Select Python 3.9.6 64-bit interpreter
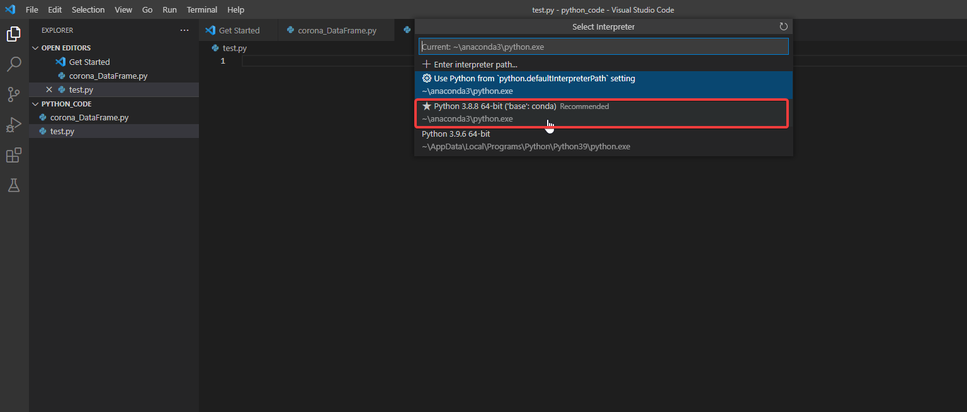The image size is (967, 412). coord(604,140)
